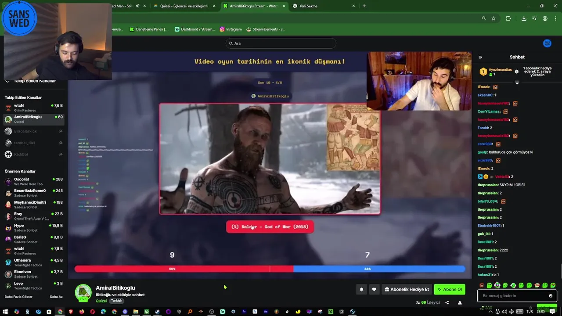Expand the gift leaderboard chevron in chat
The image size is (562, 316).
click(x=517, y=83)
